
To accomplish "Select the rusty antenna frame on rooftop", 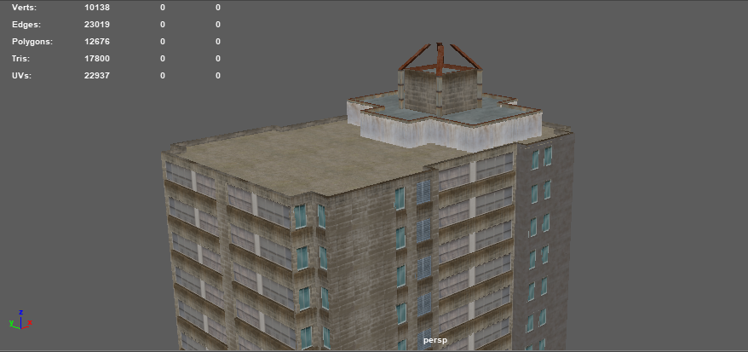I will click(x=440, y=58).
